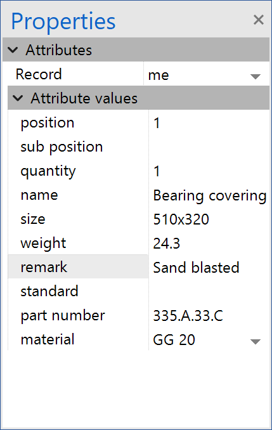Click the position value field
The image size is (272, 430).
209,122
